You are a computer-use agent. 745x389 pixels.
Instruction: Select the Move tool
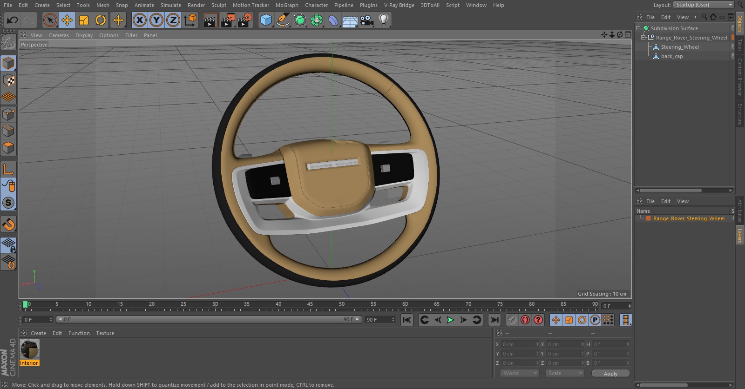[67, 20]
